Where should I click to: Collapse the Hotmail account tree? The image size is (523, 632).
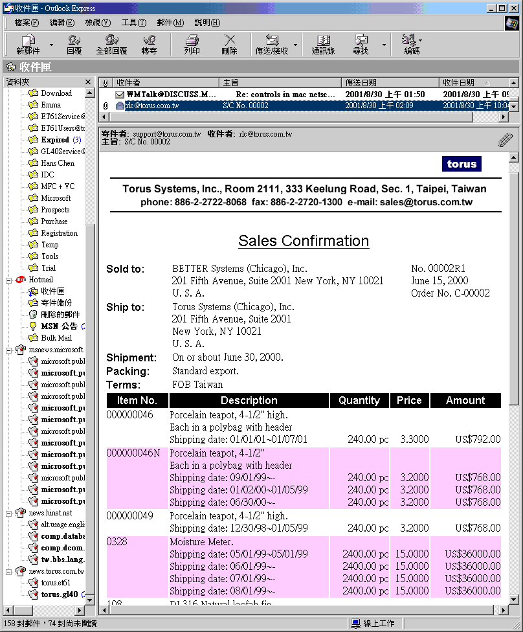pos(9,280)
